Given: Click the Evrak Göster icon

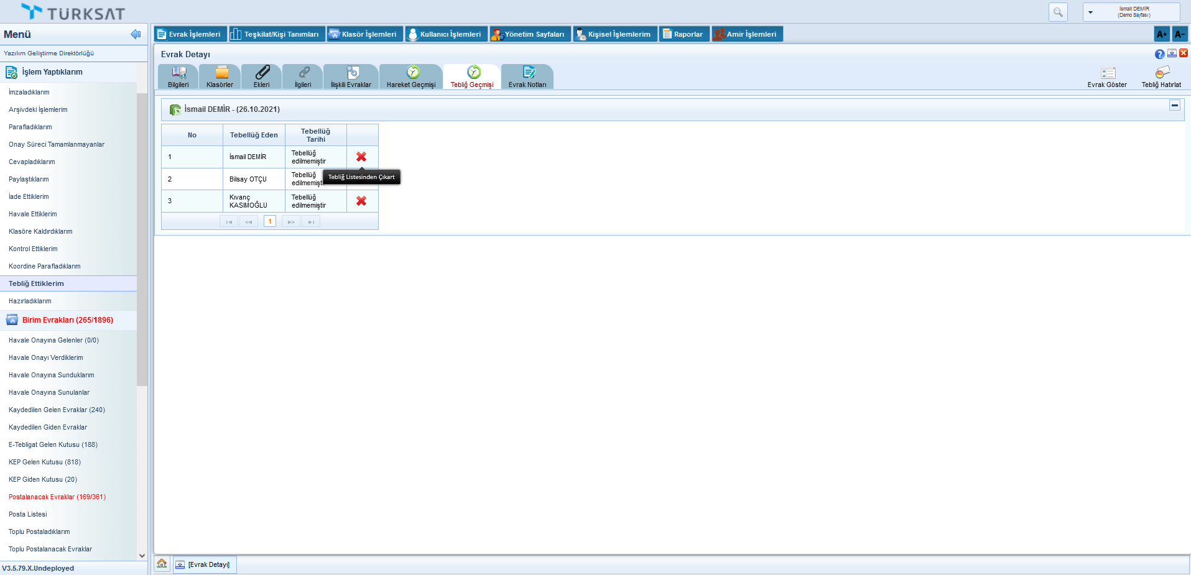Looking at the screenshot, I should [x=1107, y=76].
